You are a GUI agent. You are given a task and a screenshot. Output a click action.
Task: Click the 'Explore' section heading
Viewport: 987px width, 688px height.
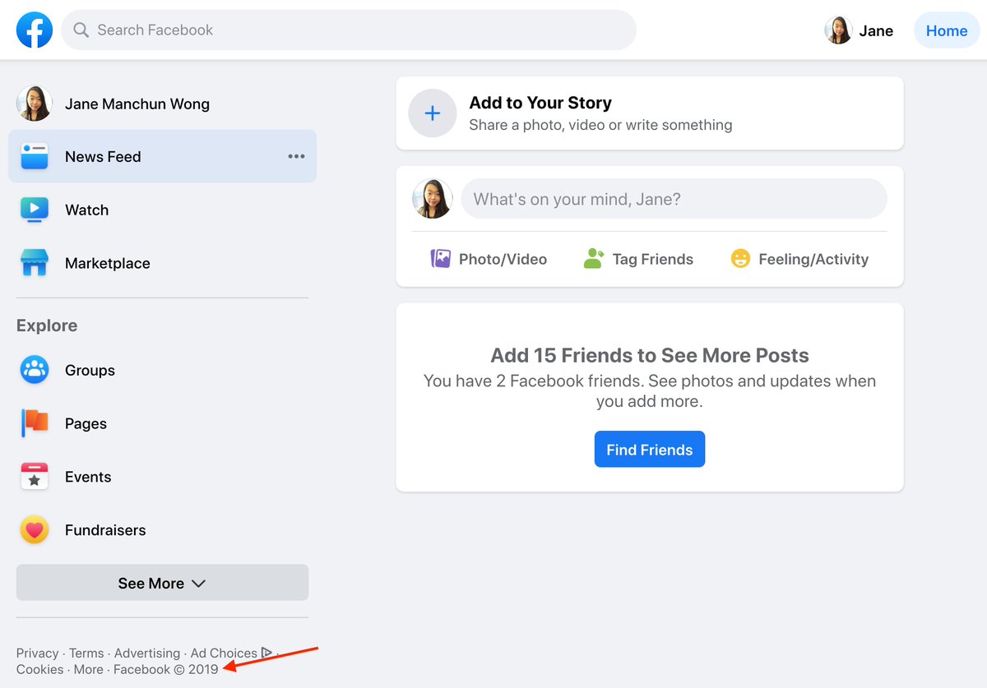(x=47, y=326)
